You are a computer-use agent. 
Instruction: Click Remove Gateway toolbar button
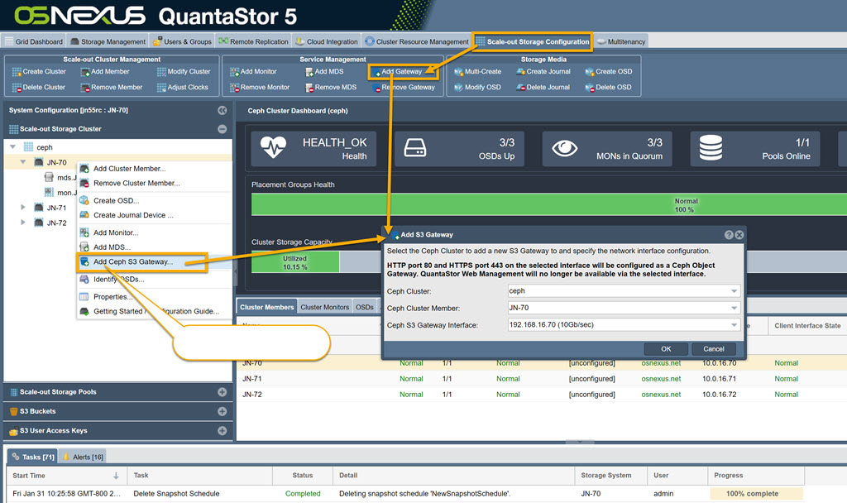coord(404,87)
